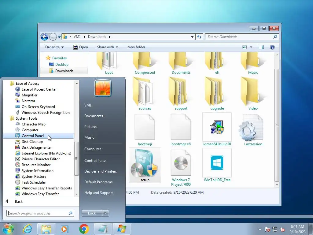The height and width of the screenshot is (235, 313).
Task: Click the network tray icon
Action: 275,229
